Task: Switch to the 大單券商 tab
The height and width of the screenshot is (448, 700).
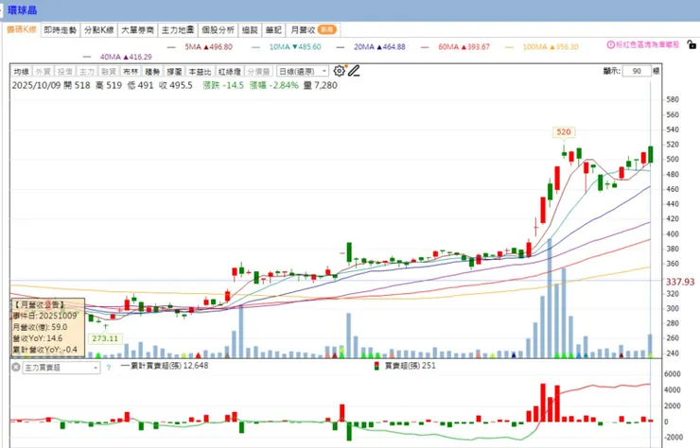Action: (137, 30)
